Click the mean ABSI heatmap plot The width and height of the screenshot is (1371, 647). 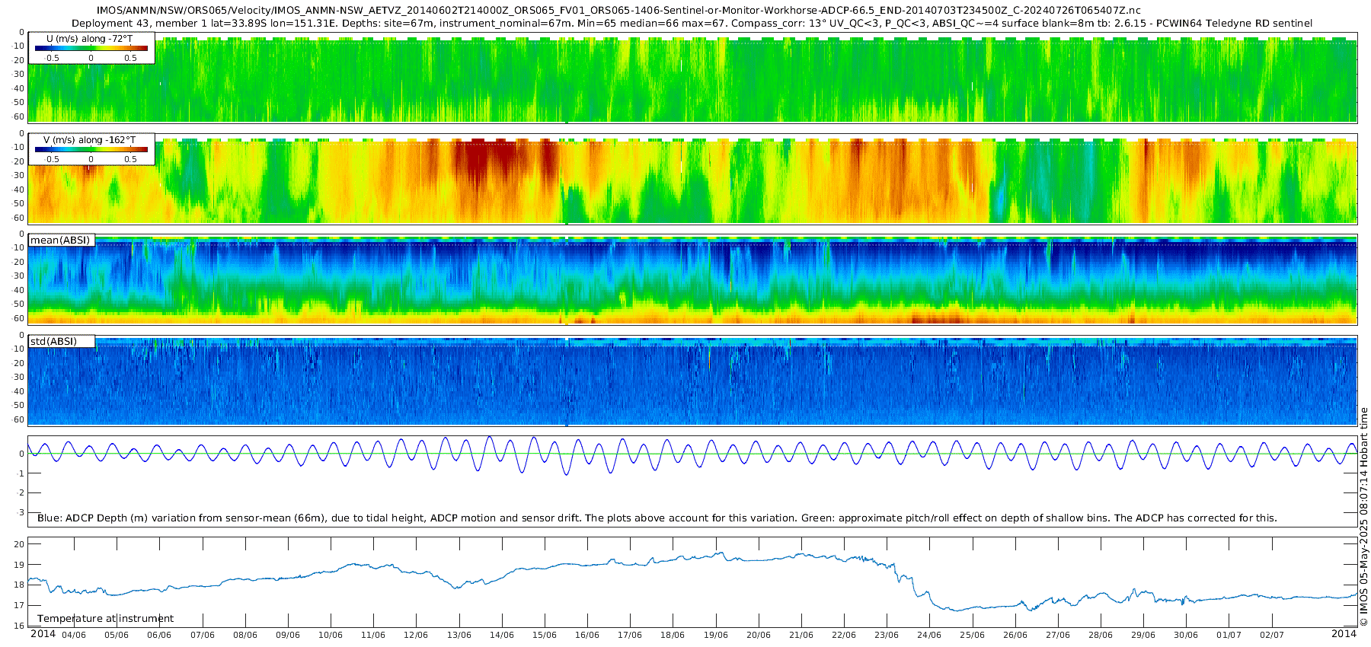pos(692,279)
